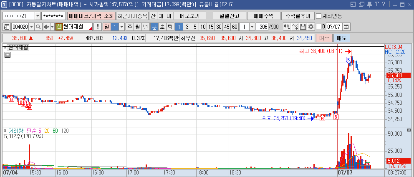Click the 잔 balance button
414x177 pixels.
pos(153,16)
